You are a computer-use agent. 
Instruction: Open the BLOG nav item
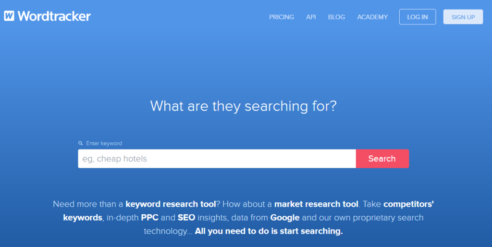(x=336, y=17)
